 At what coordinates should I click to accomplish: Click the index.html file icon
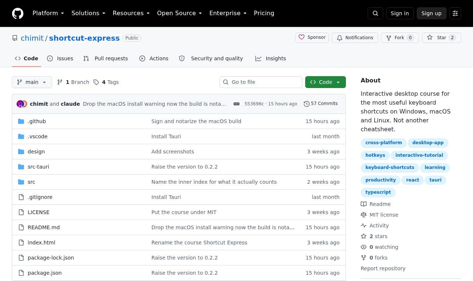21,243
